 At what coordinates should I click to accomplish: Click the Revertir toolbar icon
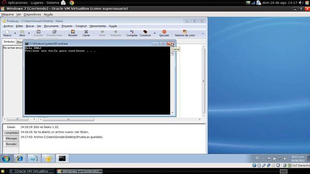click(x=73, y=33)
